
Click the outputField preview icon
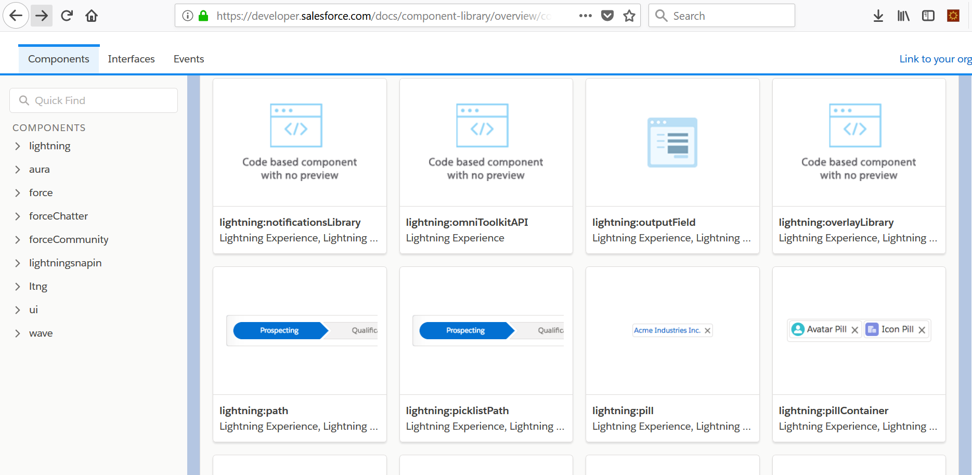[672, 142]
